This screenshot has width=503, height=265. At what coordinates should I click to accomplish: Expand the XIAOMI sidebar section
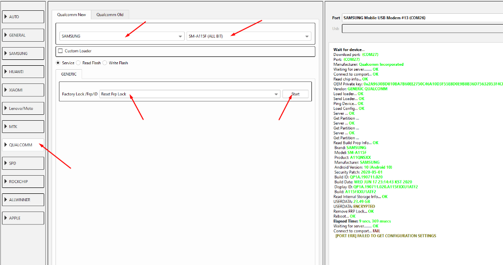(23, 90)
